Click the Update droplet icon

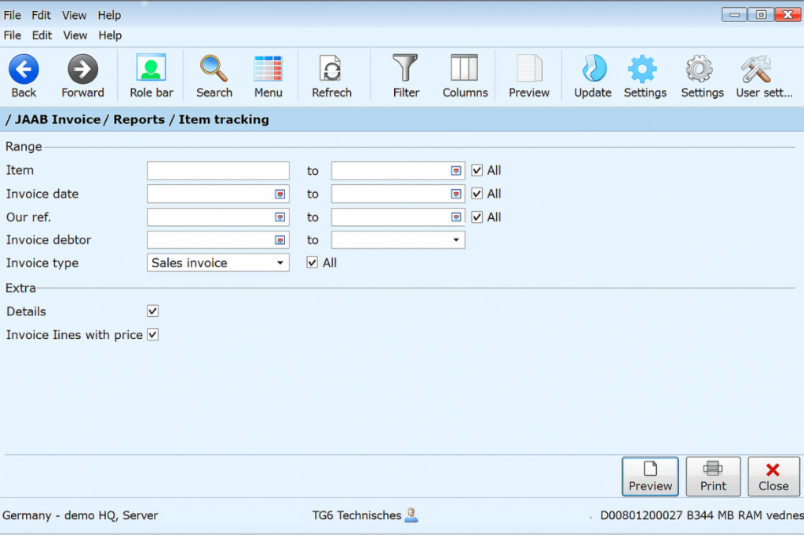tap(593, 68)
